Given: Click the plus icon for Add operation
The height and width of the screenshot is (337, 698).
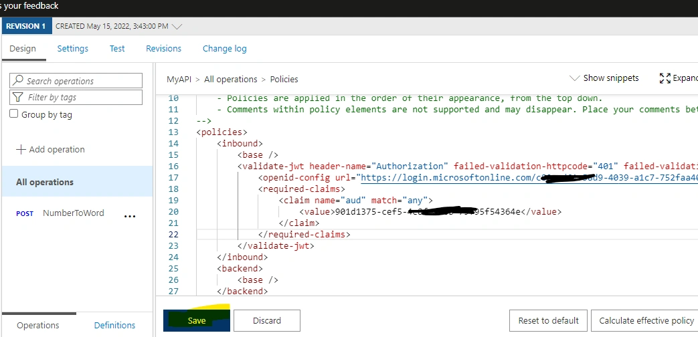Looking at the screenshot, I should (21, 149).
